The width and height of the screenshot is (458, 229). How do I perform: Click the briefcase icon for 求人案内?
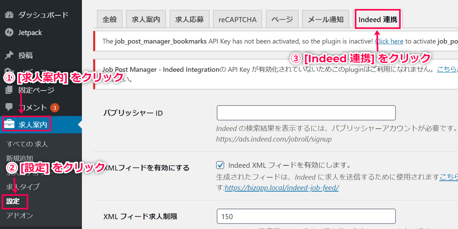tap(9, 124)
